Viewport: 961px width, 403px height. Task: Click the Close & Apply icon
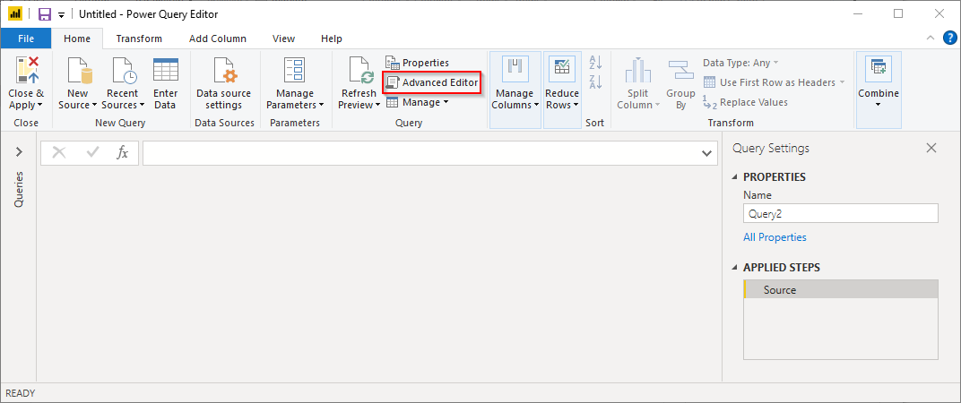click(x=26, y=70)
